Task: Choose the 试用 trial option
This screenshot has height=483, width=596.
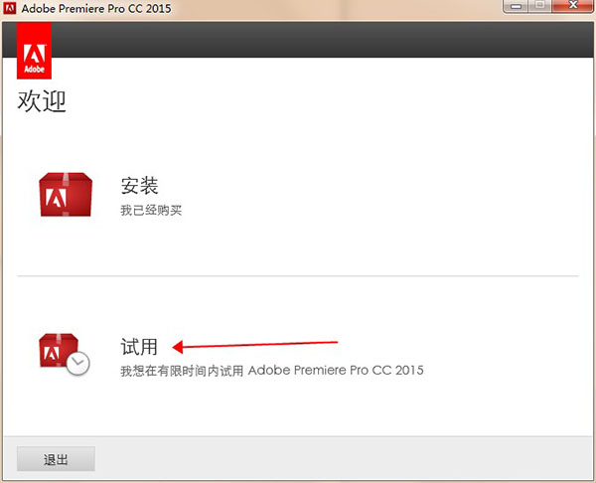Action: click(x=140, y=346)
